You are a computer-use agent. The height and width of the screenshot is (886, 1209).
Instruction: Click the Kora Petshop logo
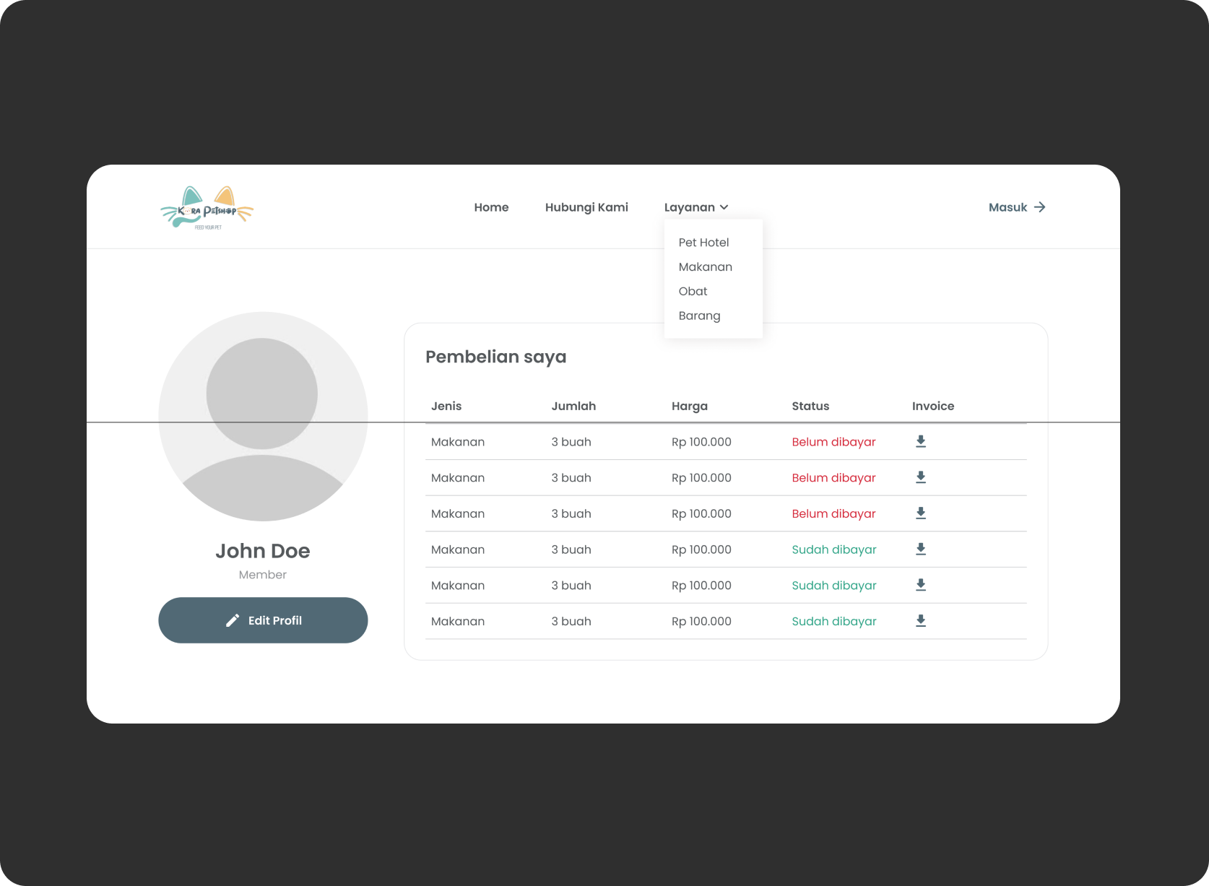[x=207, y=207]
